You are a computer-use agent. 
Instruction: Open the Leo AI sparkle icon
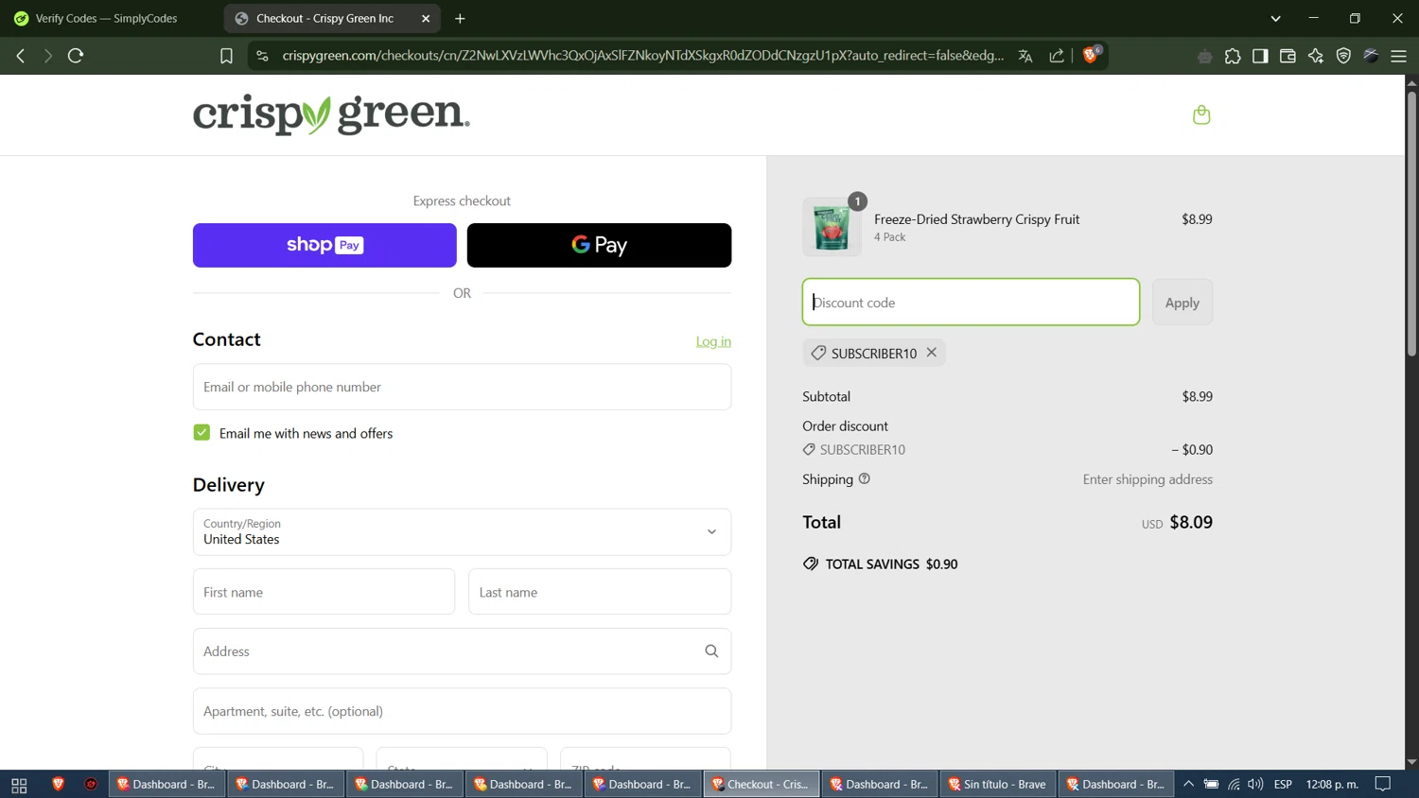(1316, 57)
